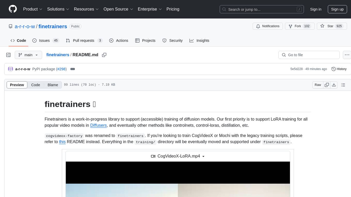Focus the Search or jump to field
The height and width of the screenshot is (197, 351).
[x=261, y=9]
